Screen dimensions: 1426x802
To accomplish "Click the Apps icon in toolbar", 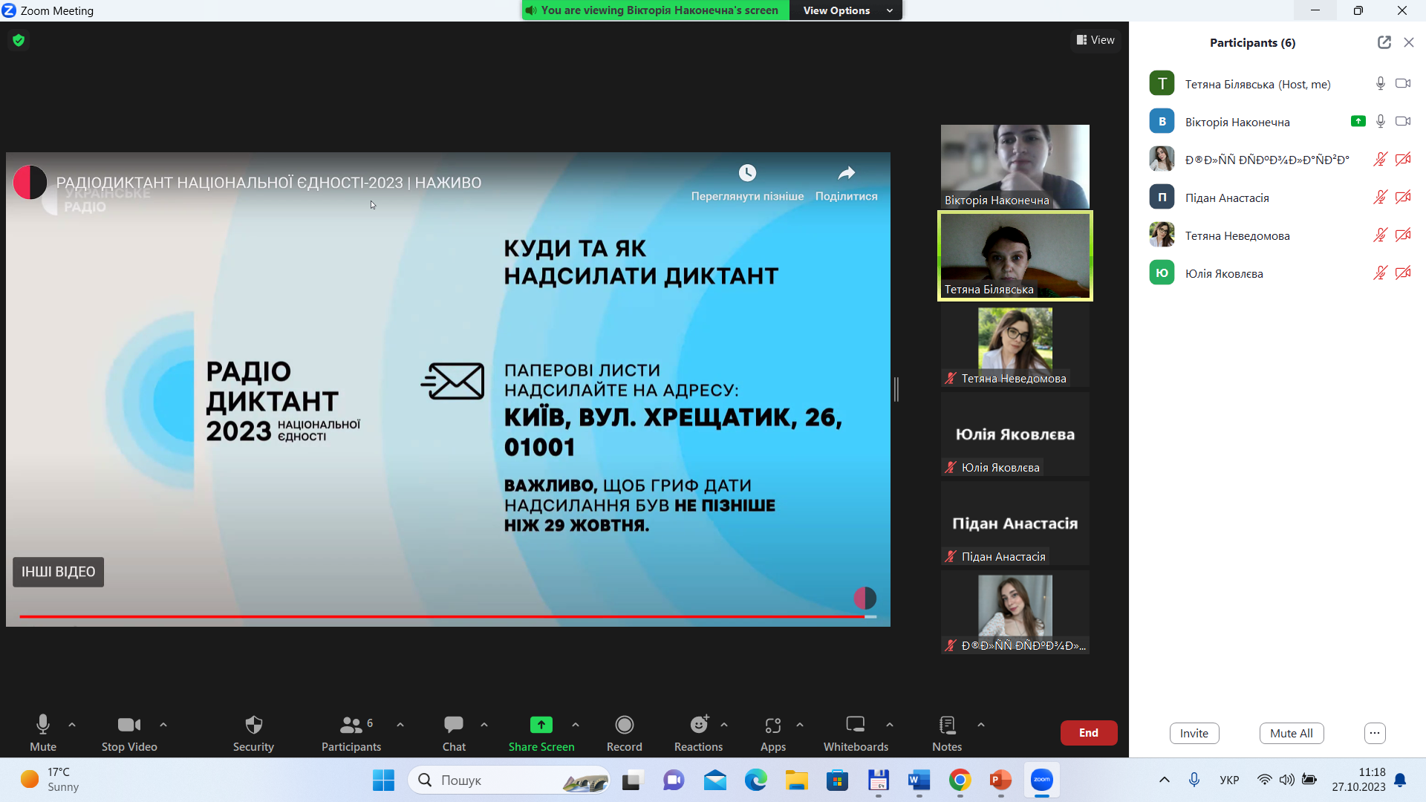I will tap(772, 725).
